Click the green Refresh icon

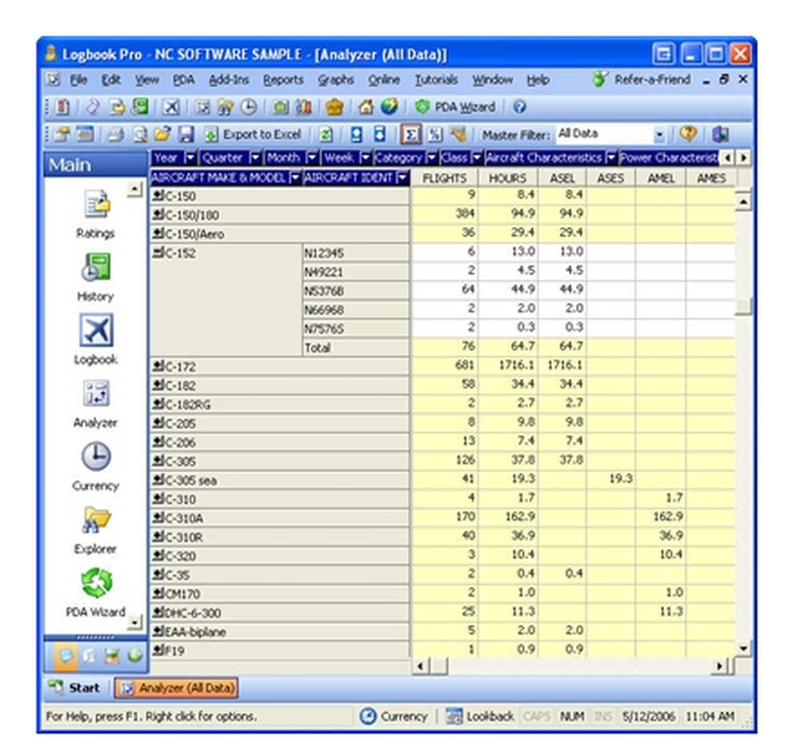(x=326, y=134)
